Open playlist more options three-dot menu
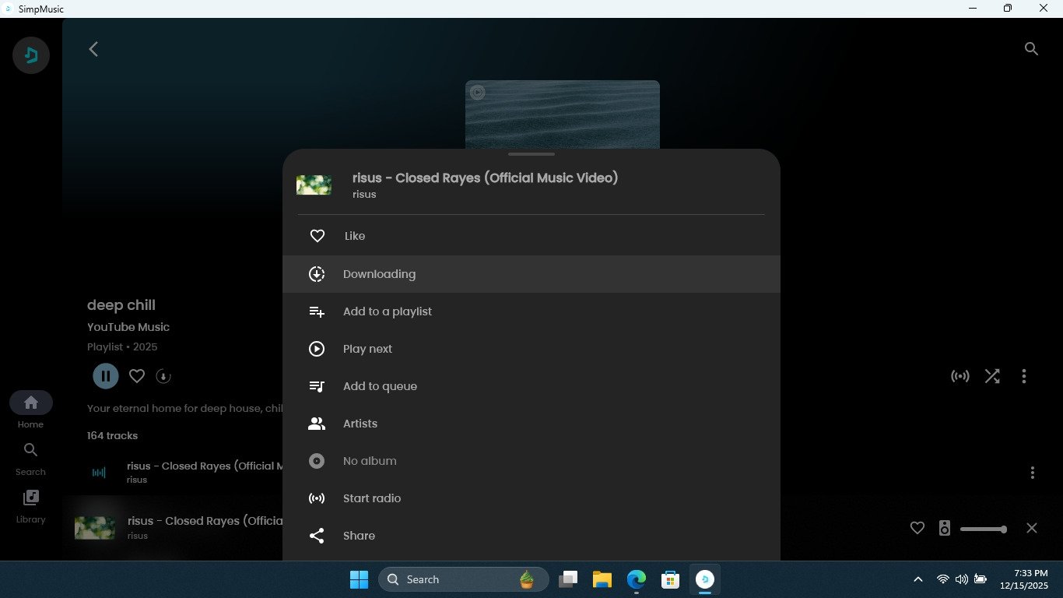 pyautogui.click(x=1024, y=376)
